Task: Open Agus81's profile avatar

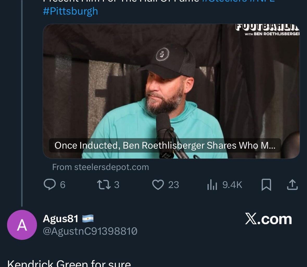Action: 22,224
